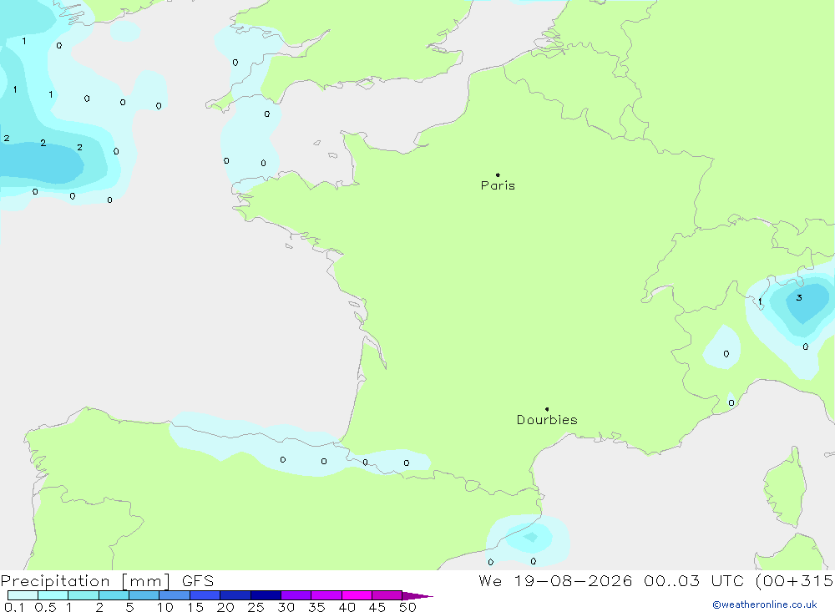
Task: Click the 10 legend scale label
Action: [165, 607]
